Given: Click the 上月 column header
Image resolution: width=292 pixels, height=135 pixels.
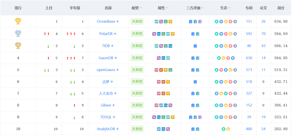Looking at the screenshot, I should click(x=49, y=8).
